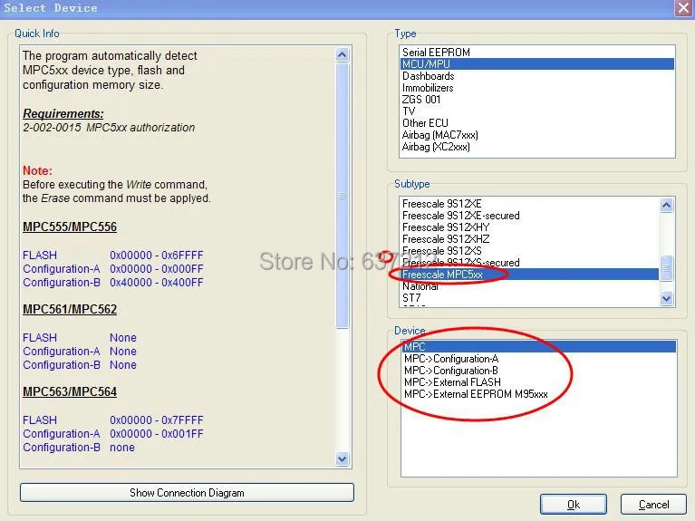Click the red Note label

[x=37, y=170]
